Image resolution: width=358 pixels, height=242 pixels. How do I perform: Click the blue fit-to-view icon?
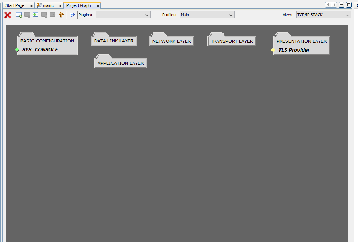click(72, 15)
